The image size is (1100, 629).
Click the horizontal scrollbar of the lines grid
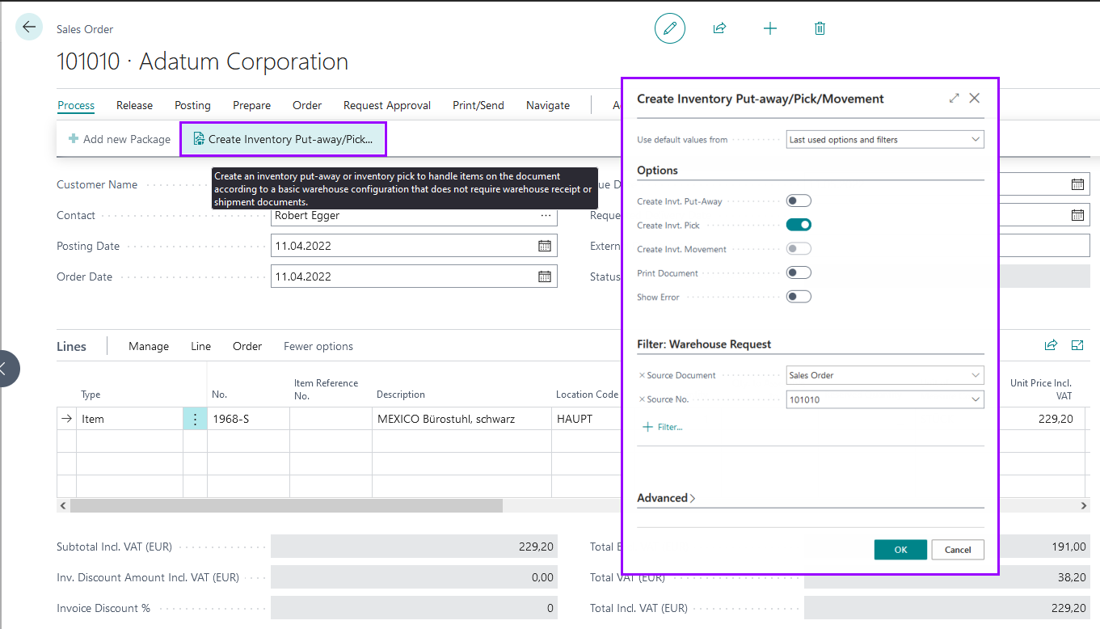[286, 505]
